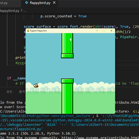Click the bottom green pipe
Viewport: 139px width, 139px height.
tap(67, 96)
